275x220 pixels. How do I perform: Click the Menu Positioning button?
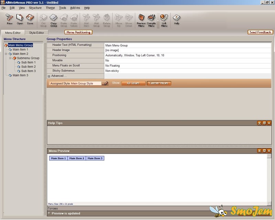coord(78,32)
